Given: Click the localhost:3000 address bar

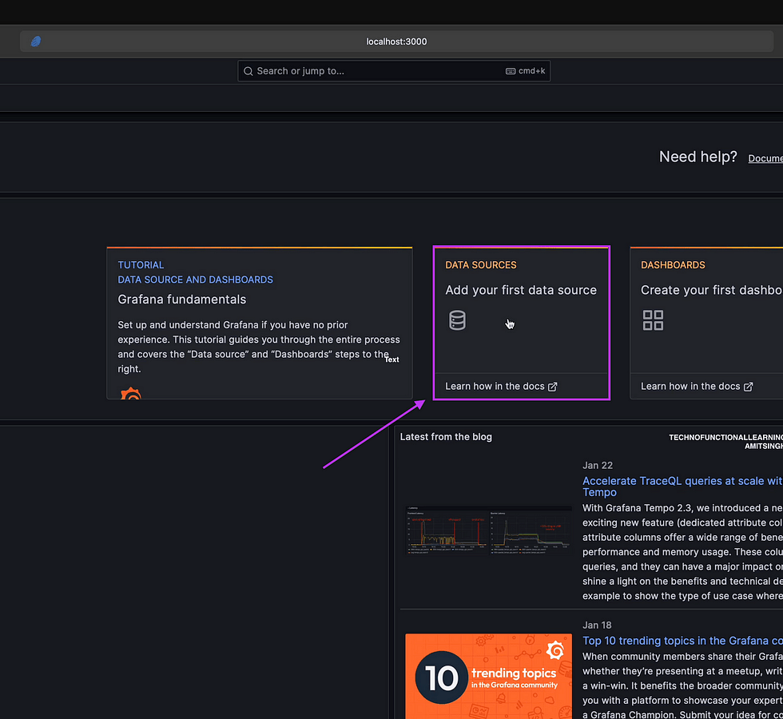Looking at the screenshot, I should tap(395, 42).
